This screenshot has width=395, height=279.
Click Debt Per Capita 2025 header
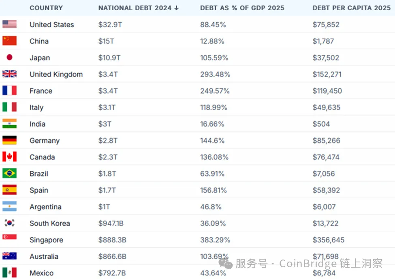351,8
